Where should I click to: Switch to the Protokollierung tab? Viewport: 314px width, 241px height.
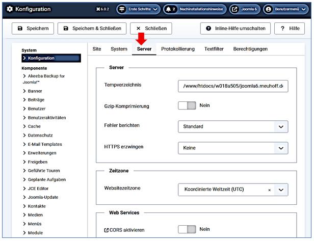178,49
